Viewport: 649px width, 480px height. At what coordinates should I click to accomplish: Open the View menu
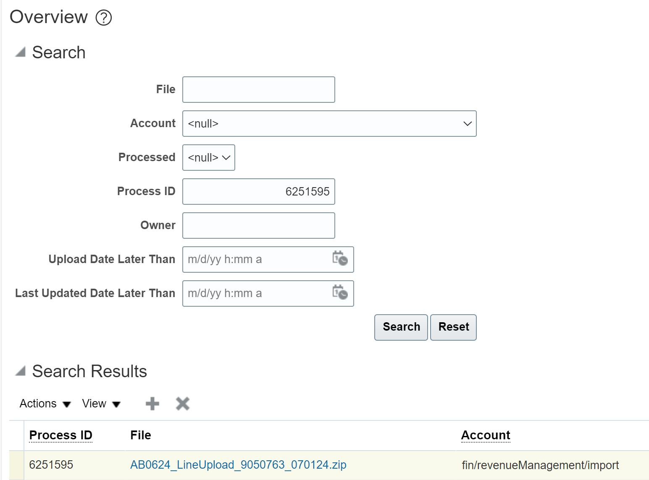(94, 403)
